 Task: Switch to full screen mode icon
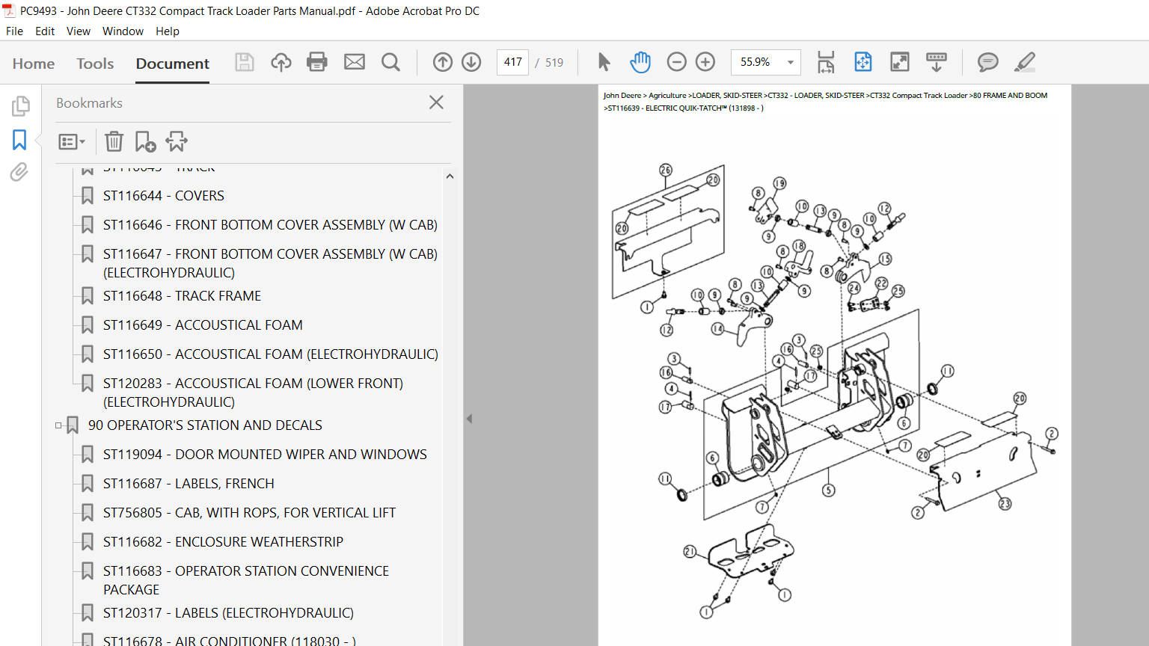[x=900, y=62]
